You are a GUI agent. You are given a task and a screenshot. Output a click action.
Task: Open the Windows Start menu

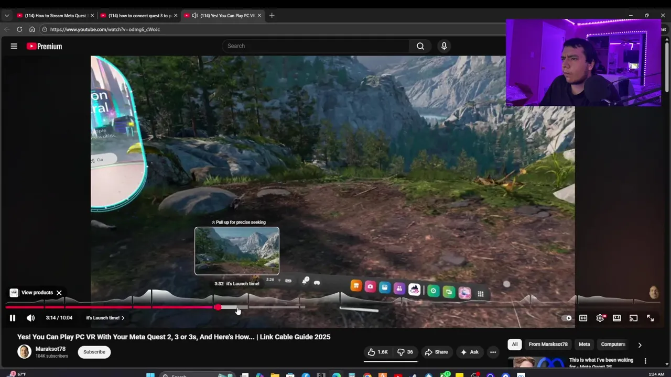[x=150, y=375]
